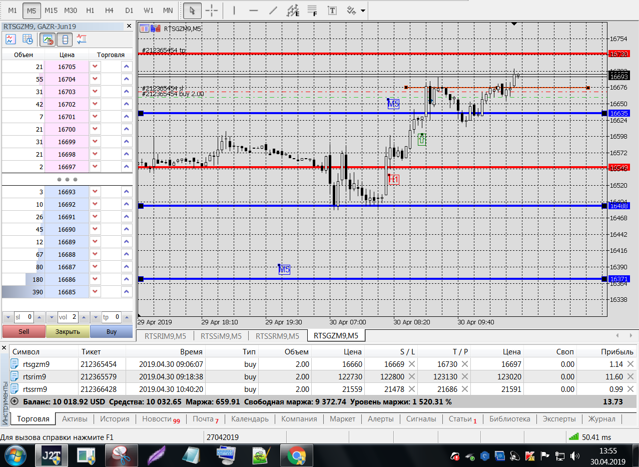Viewport: 639px width, 467px height.
Task: Click one-click trading icon on chart
Action: (x=155, y=29)
